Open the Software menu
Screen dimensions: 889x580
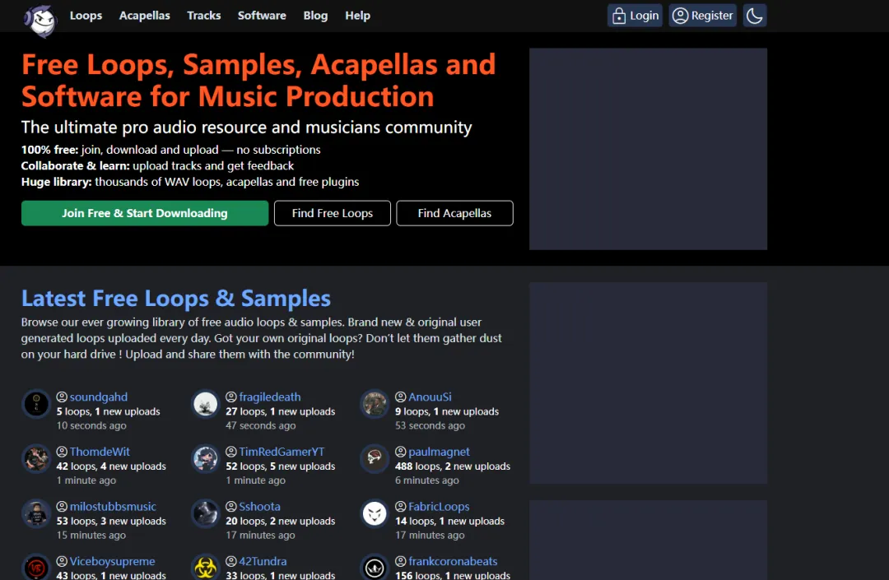[x=262, y=16]
